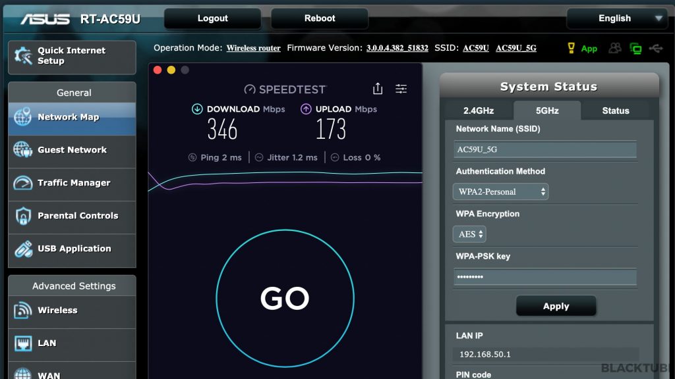Click the ASUS logo
Screen dimensions: 675x379
coord(45,19)
